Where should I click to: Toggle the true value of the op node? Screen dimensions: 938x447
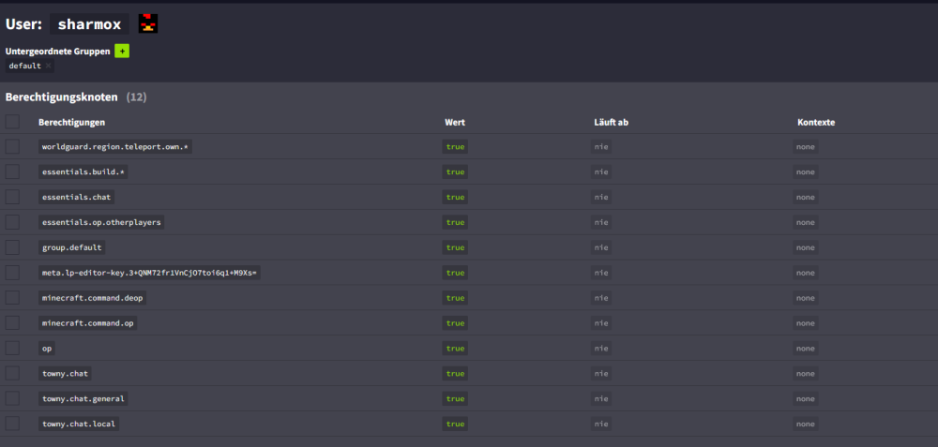(x=455, y=349)
